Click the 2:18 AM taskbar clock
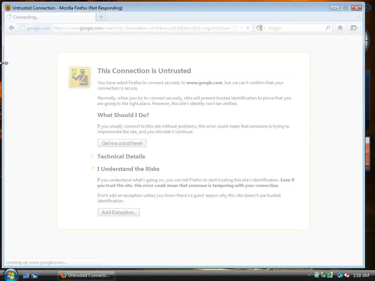This screenshot has width=375, height=281. [x=361, y=275]
